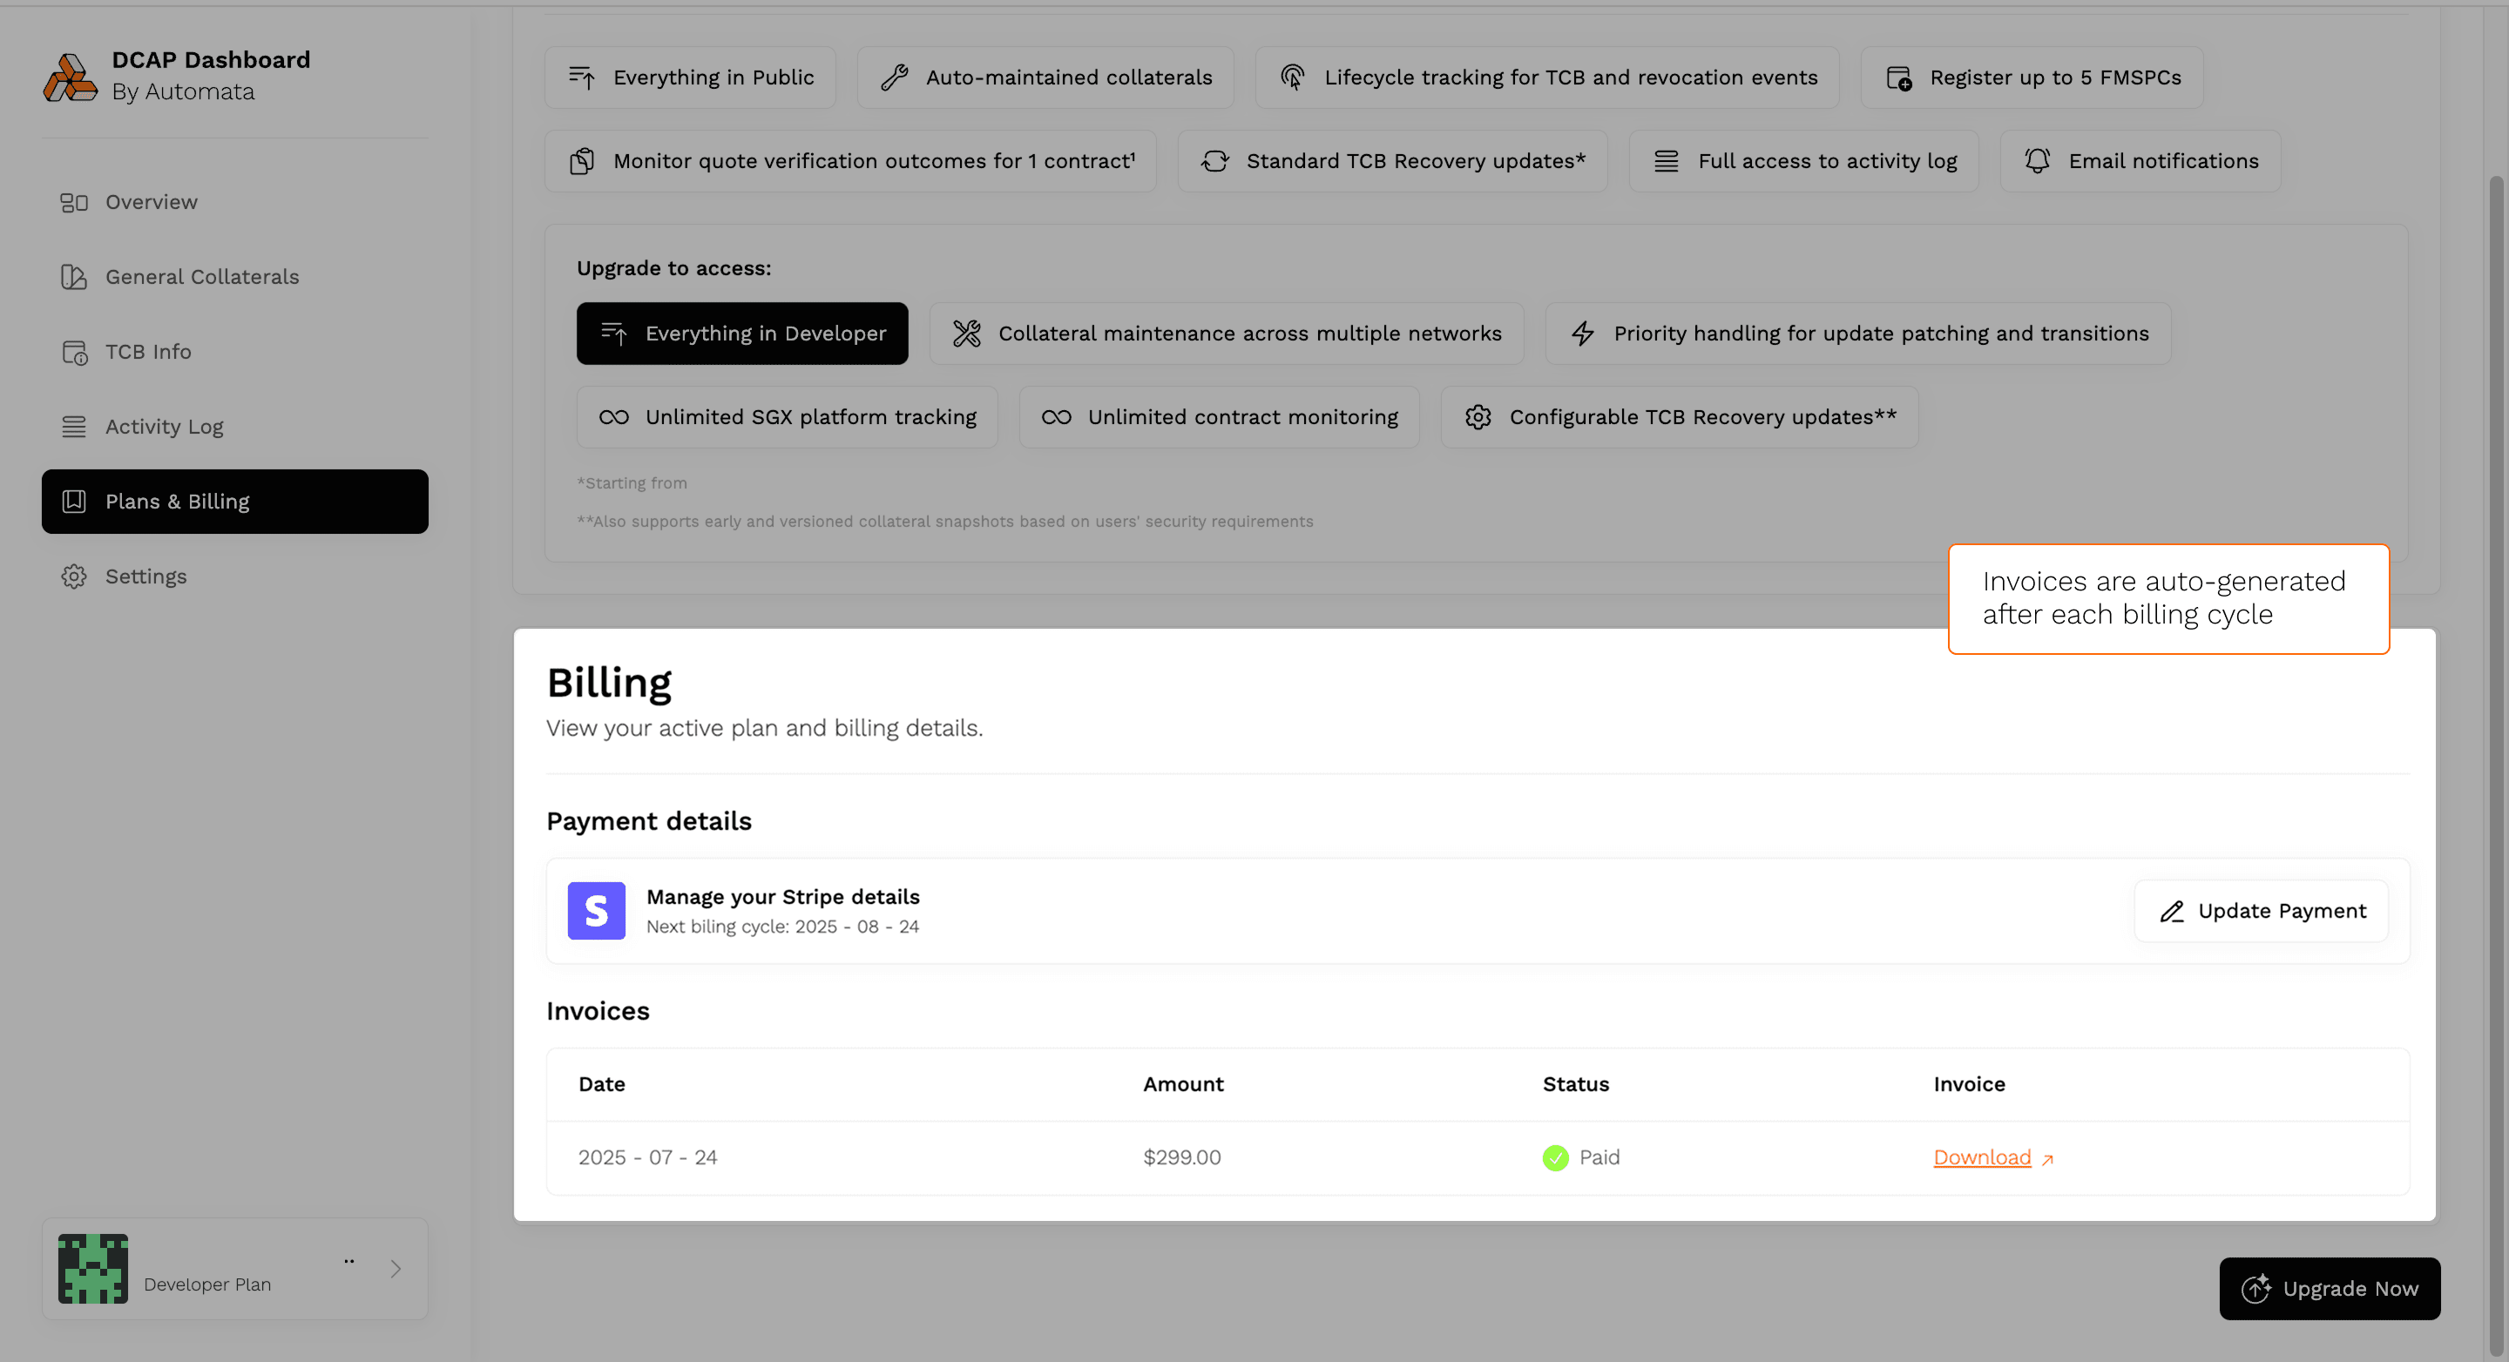The image size is (2509, 1362).
Task: Click the Settings gear icon
Action: pyautogui.click(x=74, y=576)
